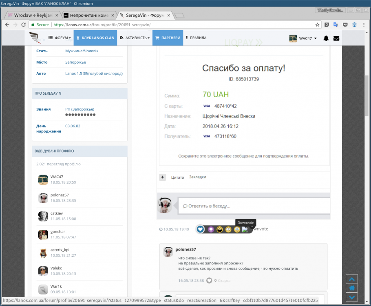Screen dimensions: 371x306
Task: Open the WAC47 user account dropdown
Action: tap(303, 38)
